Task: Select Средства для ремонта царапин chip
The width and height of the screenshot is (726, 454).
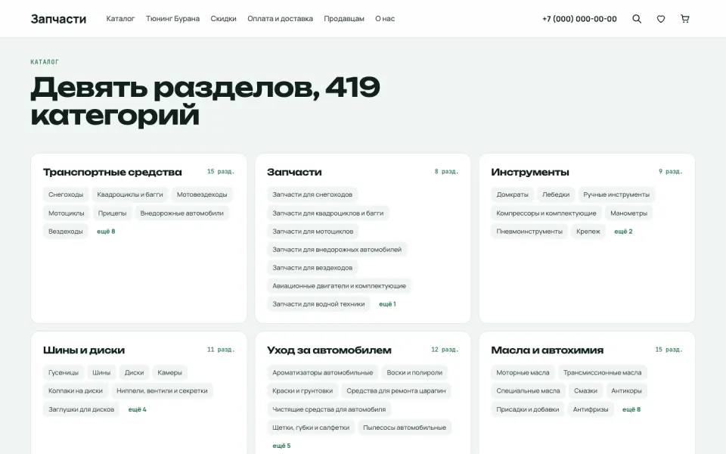Action: [x=396, y=390]
